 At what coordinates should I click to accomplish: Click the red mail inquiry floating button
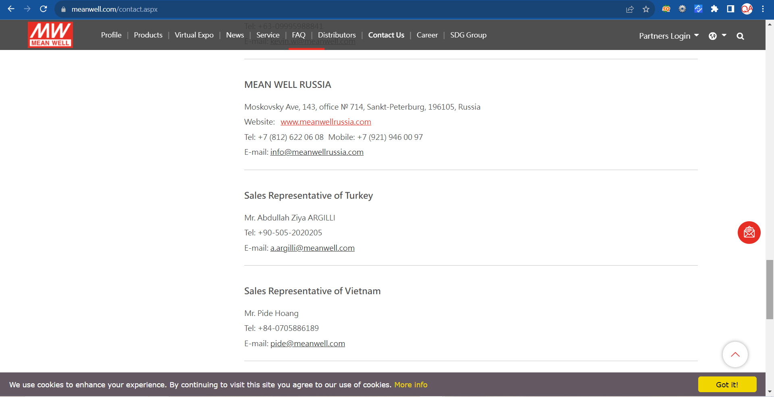tap(749, 233)
